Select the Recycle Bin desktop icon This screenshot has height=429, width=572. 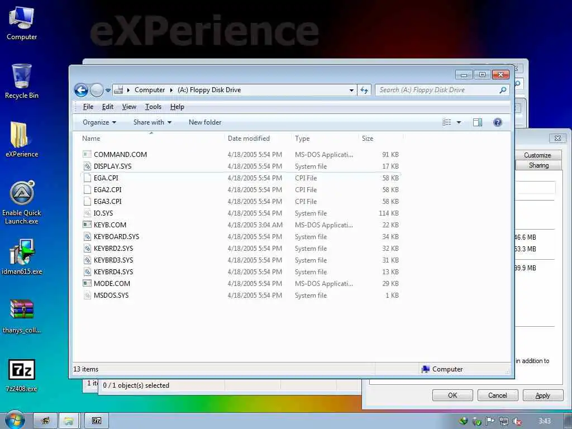[x=22, y=81]
